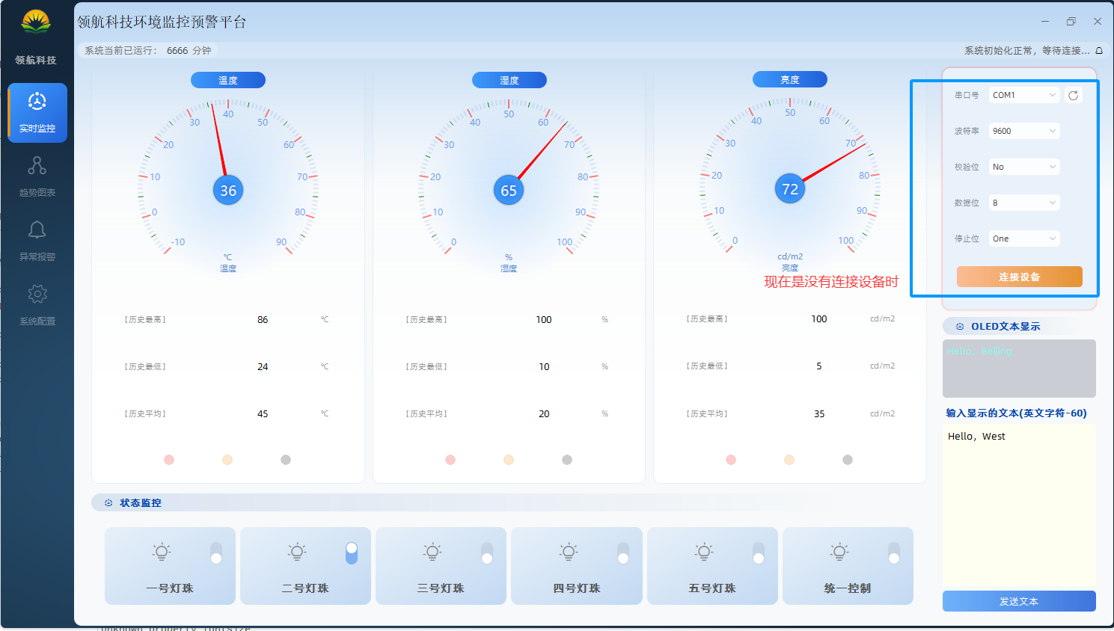Click the 状态监控 section icon
This screenshot has width=1114, height=631.
coord(108,503)
